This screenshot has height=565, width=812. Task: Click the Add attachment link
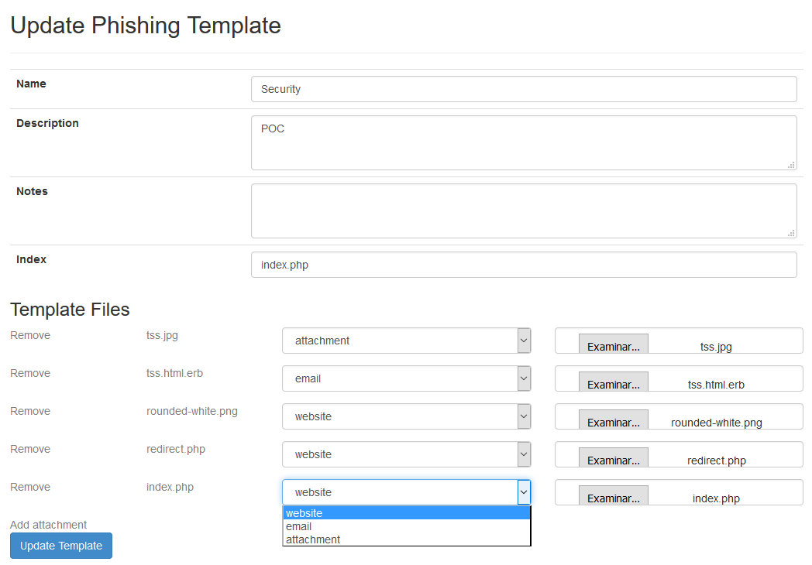click(48, 525)
